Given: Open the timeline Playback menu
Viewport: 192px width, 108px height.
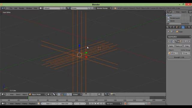Looking at the screenshot, I should point(32,103).
